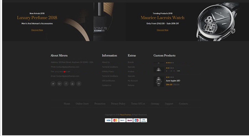The height and width of the screenshot is (136, 249).
Task: Open the Sitemap footer link
Action: (x=155, y=104)
